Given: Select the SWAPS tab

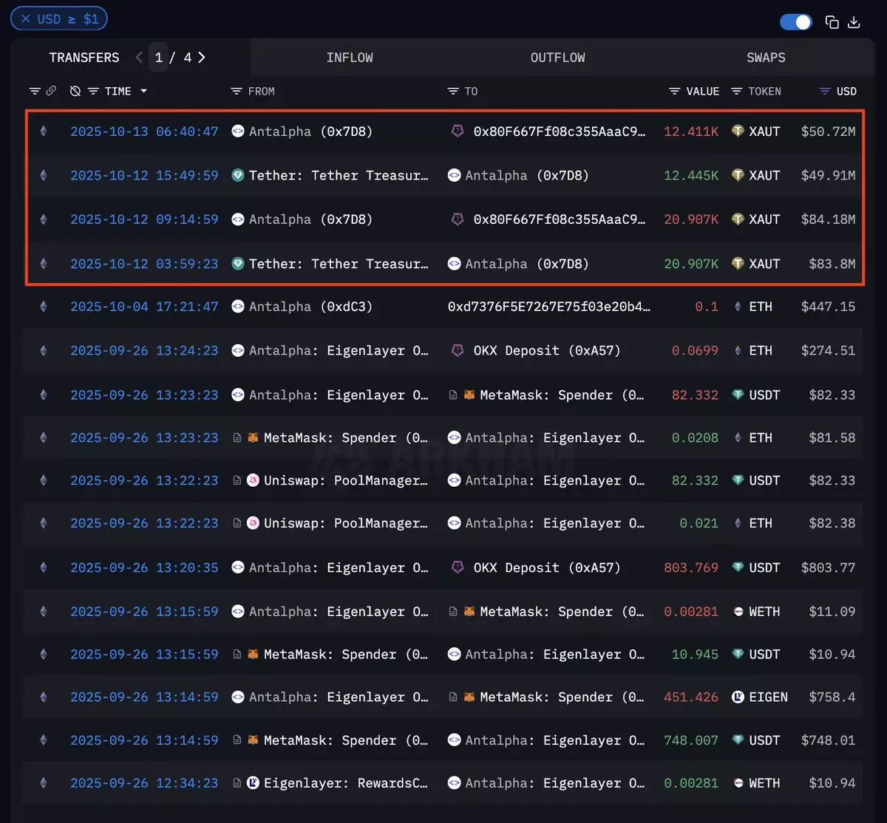Looking at the screenshot, I should (766, 58).
